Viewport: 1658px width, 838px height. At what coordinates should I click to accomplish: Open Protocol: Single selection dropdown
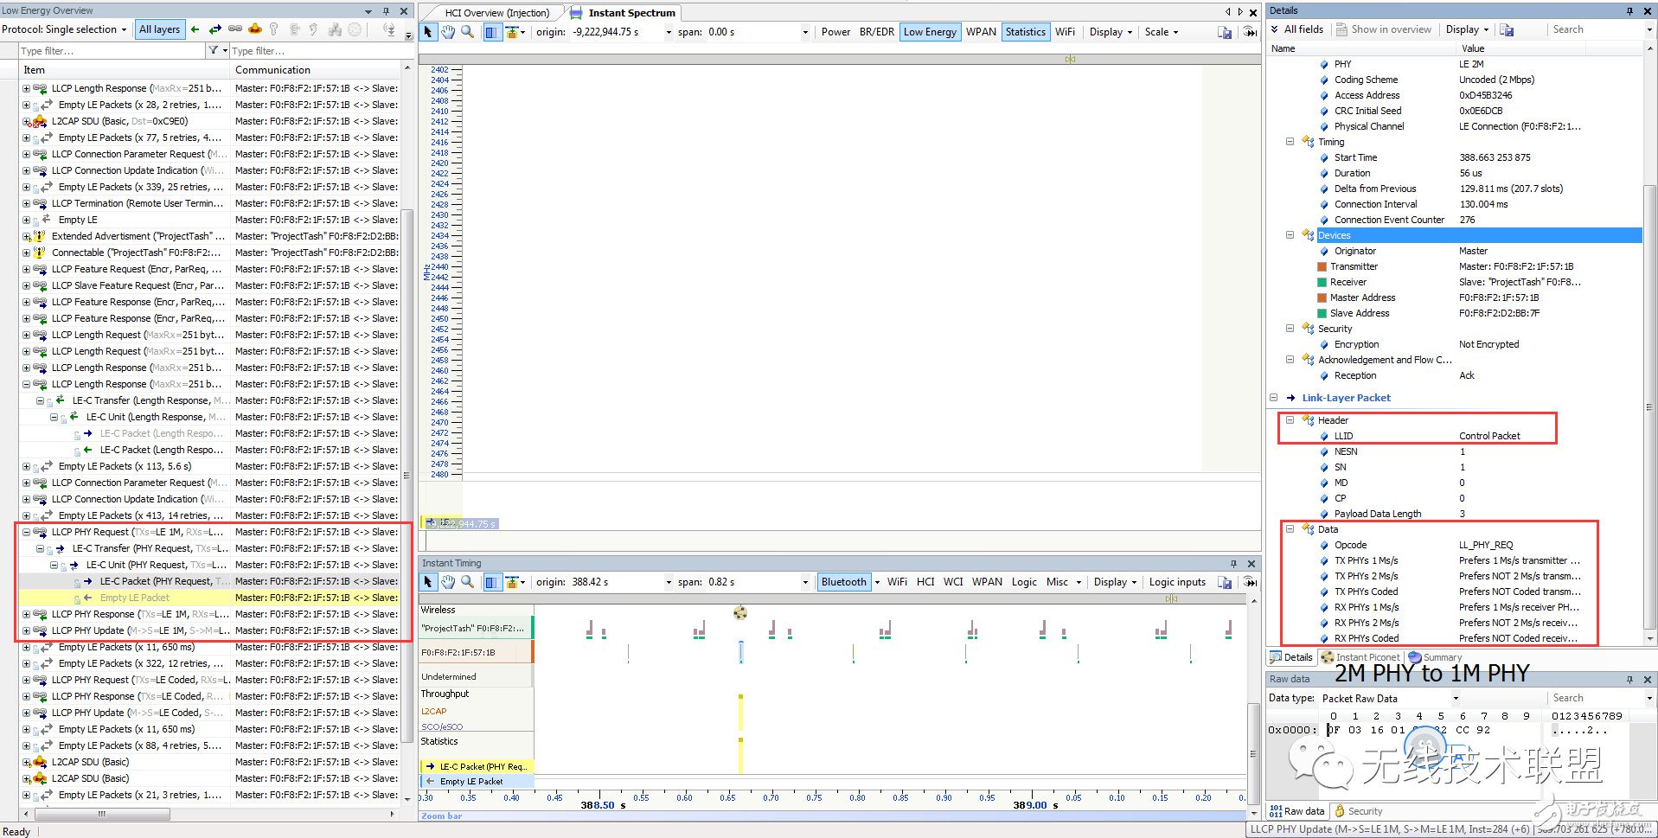(x=65, y=29)
